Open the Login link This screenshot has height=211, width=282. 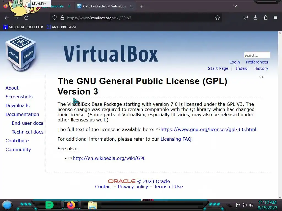(235, 62)
